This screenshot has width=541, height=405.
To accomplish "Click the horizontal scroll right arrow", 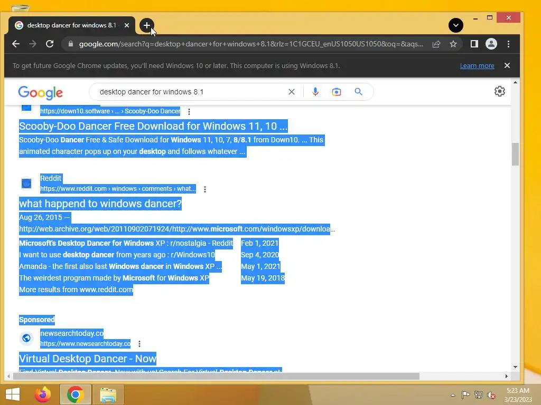I will click(x=506, y=376).
